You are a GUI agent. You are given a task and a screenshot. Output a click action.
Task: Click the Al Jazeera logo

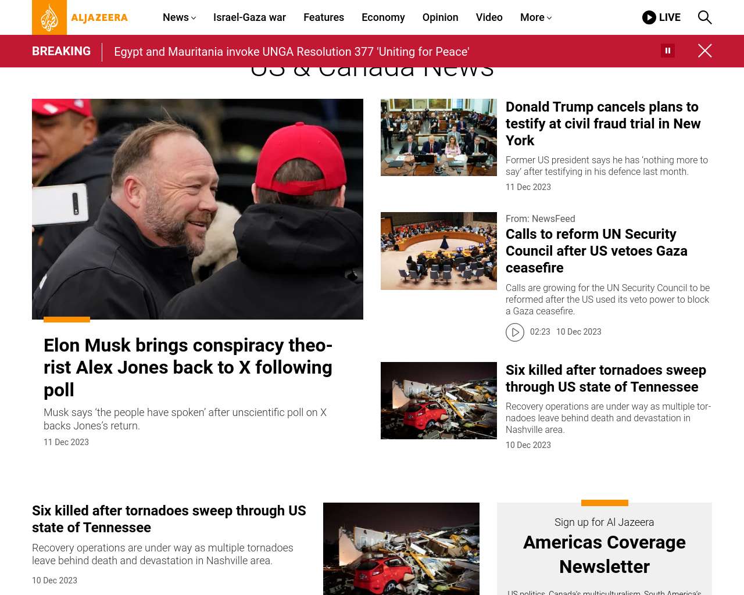point(80,17)
